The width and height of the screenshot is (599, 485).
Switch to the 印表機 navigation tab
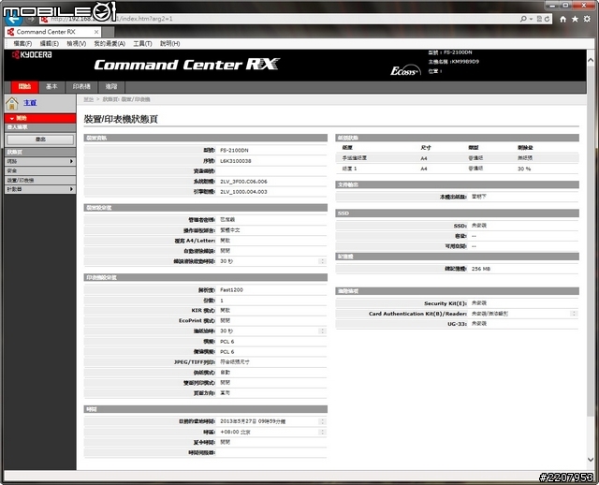81,87
